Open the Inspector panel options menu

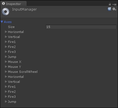(x=114, y=4)
